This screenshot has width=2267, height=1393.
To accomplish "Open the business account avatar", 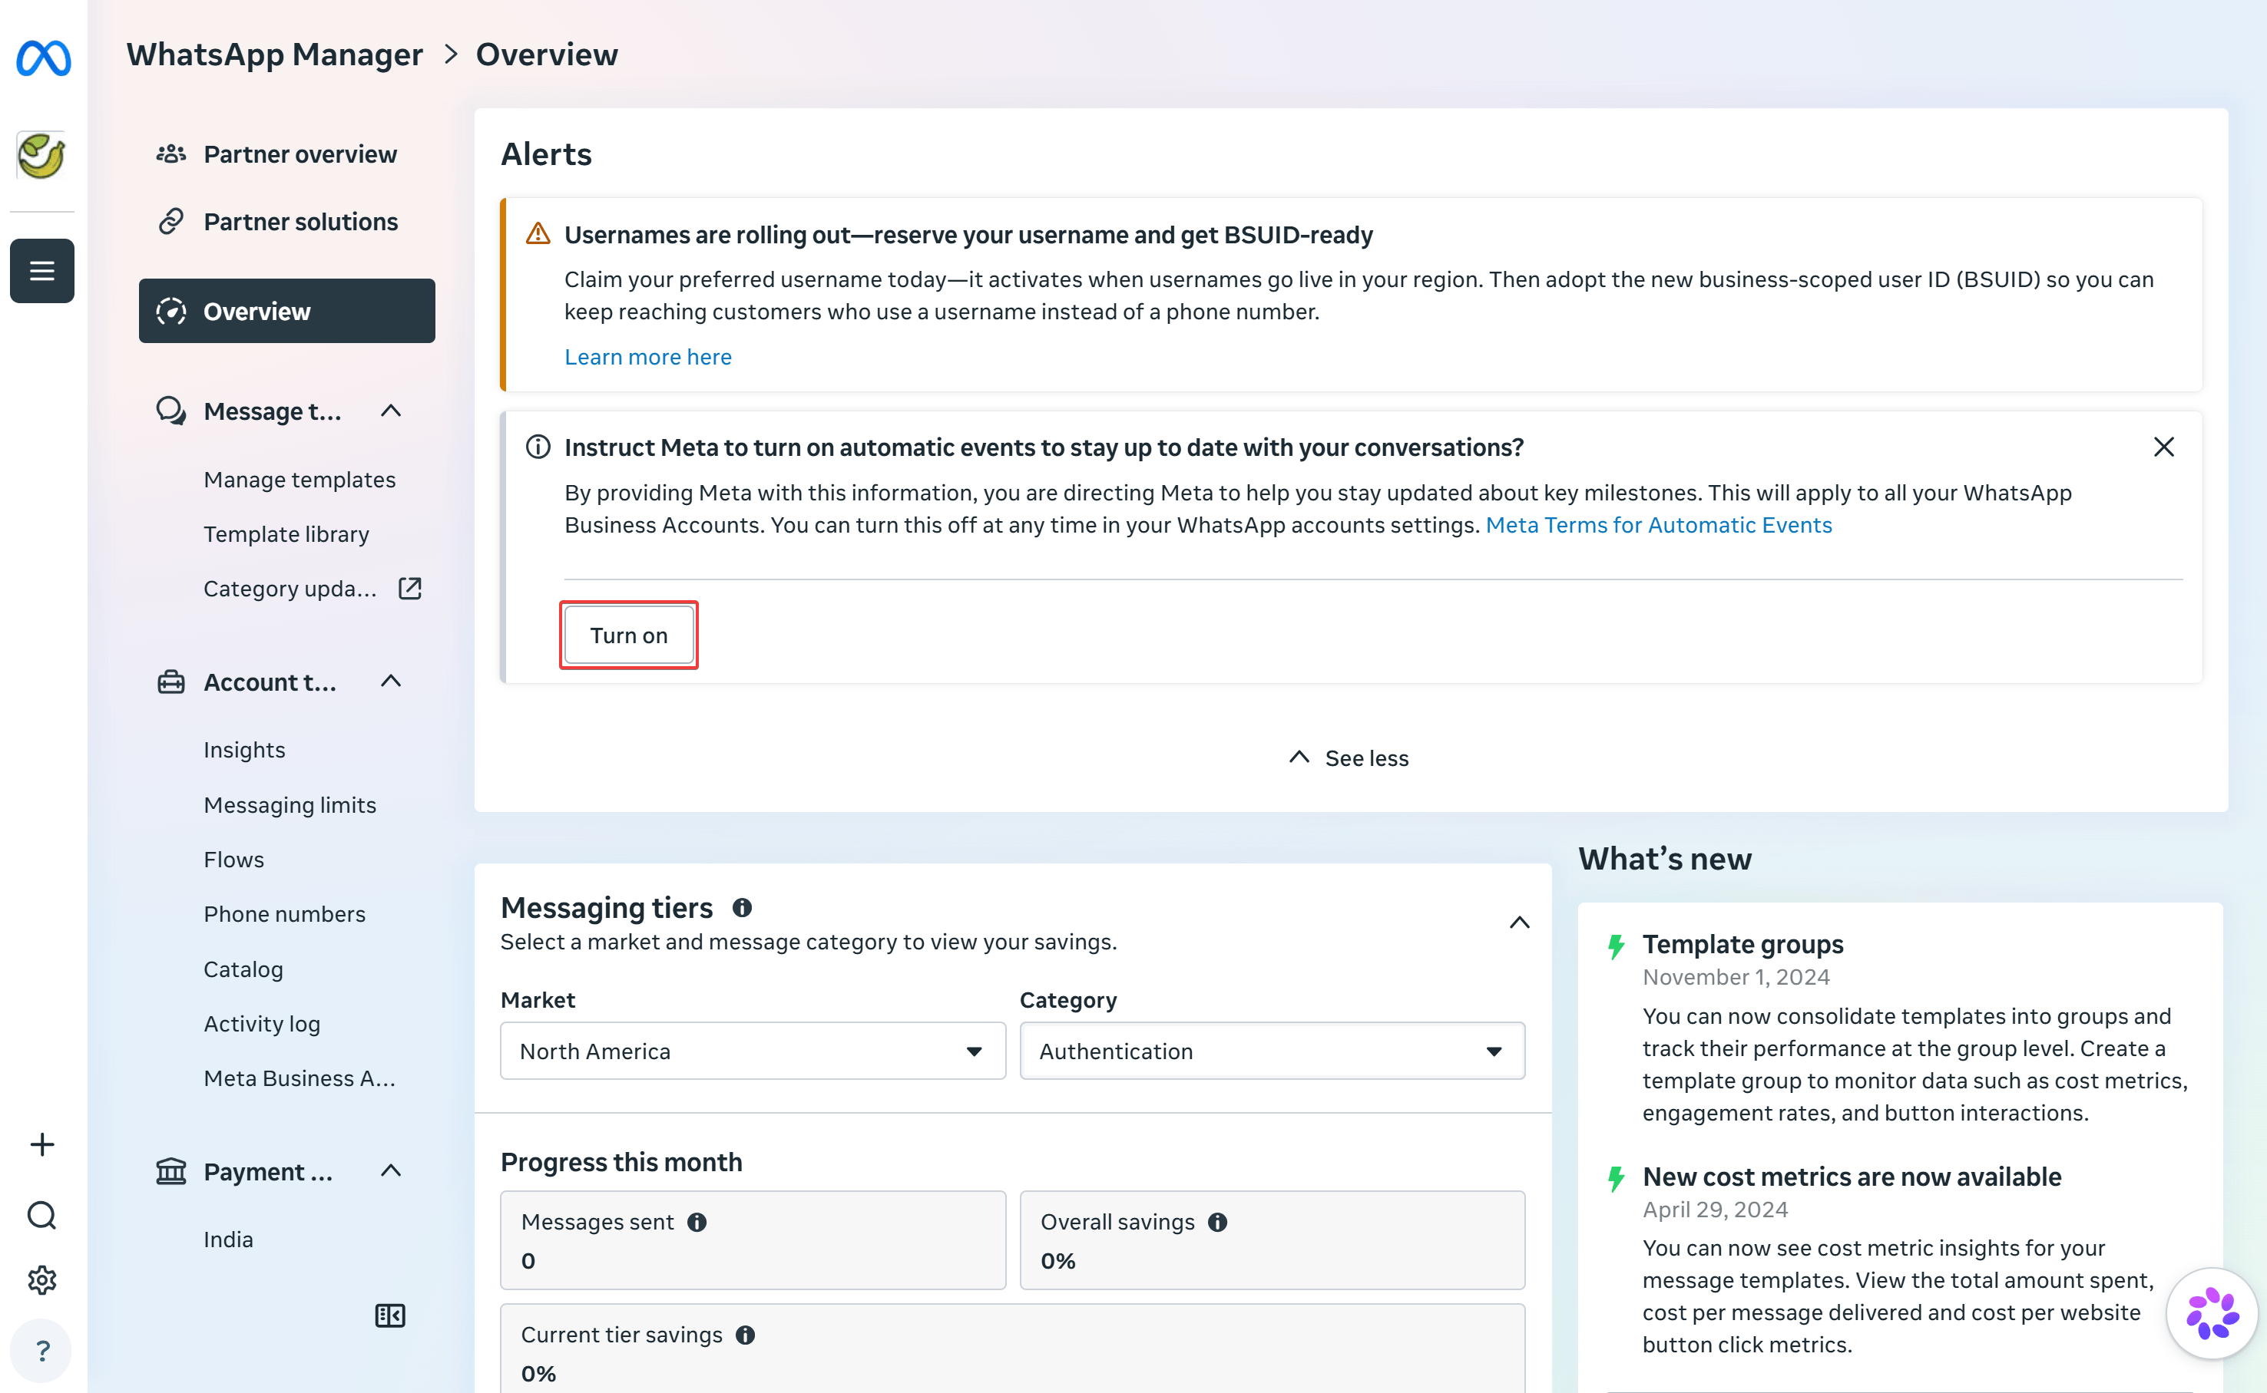I will tap(42, 155).
